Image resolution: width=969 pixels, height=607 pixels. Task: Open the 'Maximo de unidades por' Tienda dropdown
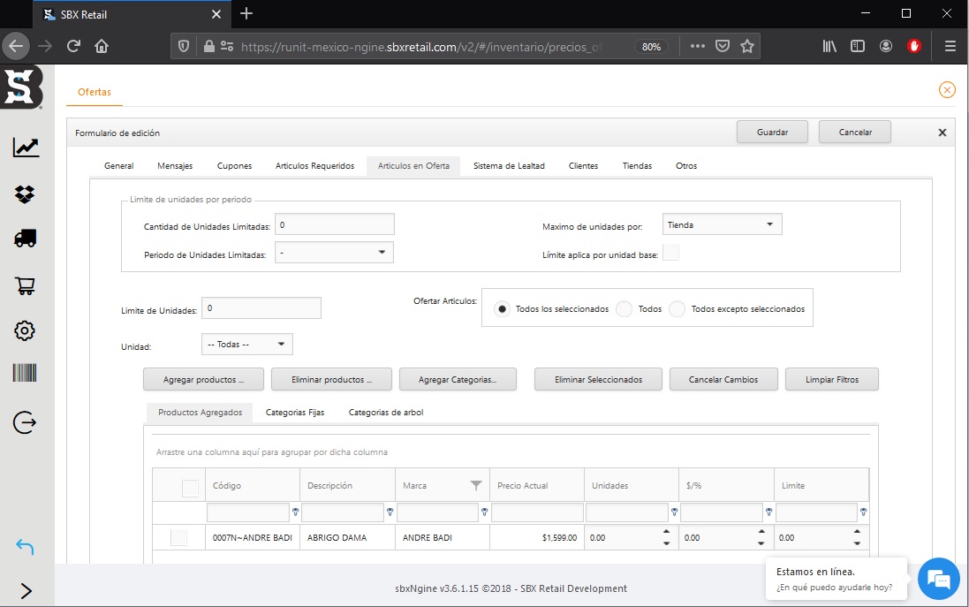(x=722, y=225)
